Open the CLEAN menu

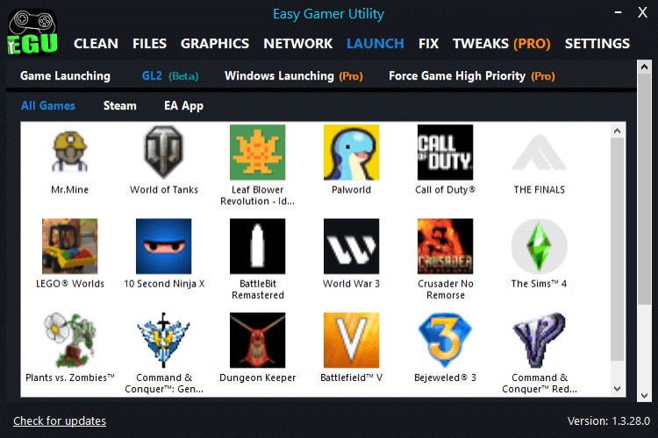coord(96,44)
